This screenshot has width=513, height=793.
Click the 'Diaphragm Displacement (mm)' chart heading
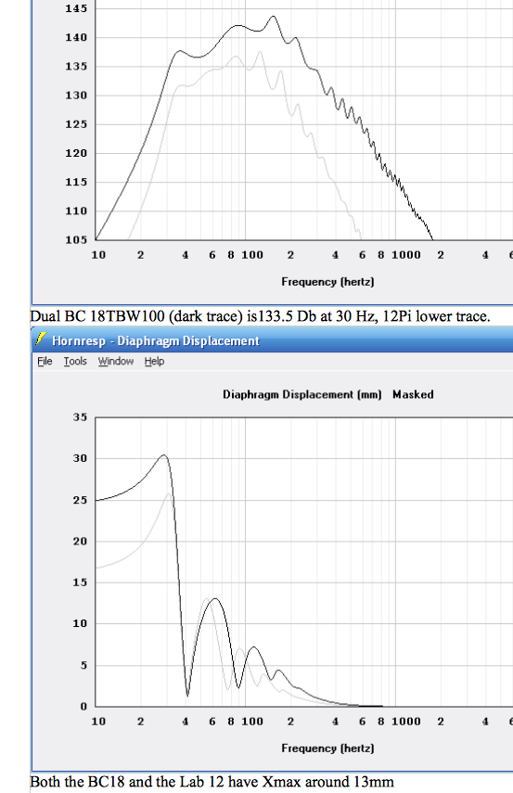302,394
